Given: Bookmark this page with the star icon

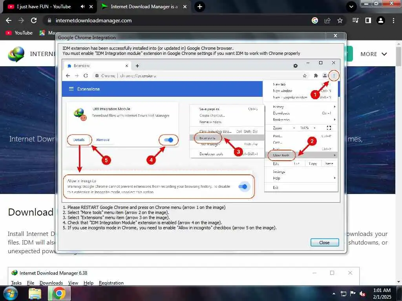Looking at the screenshot, I should tap(340, 20).
